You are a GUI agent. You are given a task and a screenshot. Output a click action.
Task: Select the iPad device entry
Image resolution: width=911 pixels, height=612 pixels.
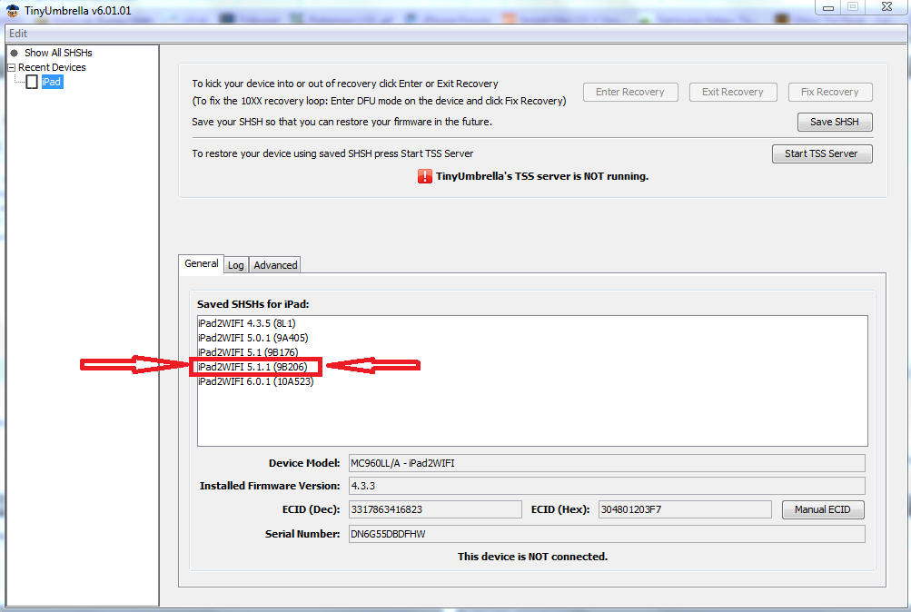click(52, 82)
